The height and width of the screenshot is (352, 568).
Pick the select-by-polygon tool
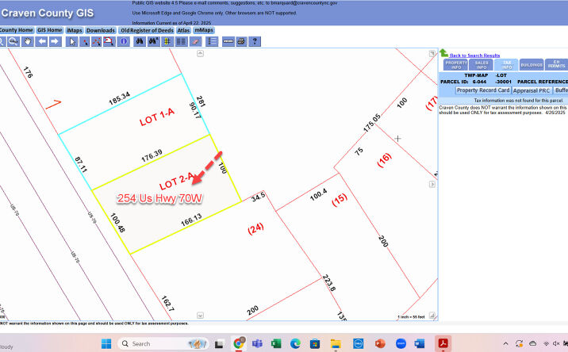(x=109, y=41)
